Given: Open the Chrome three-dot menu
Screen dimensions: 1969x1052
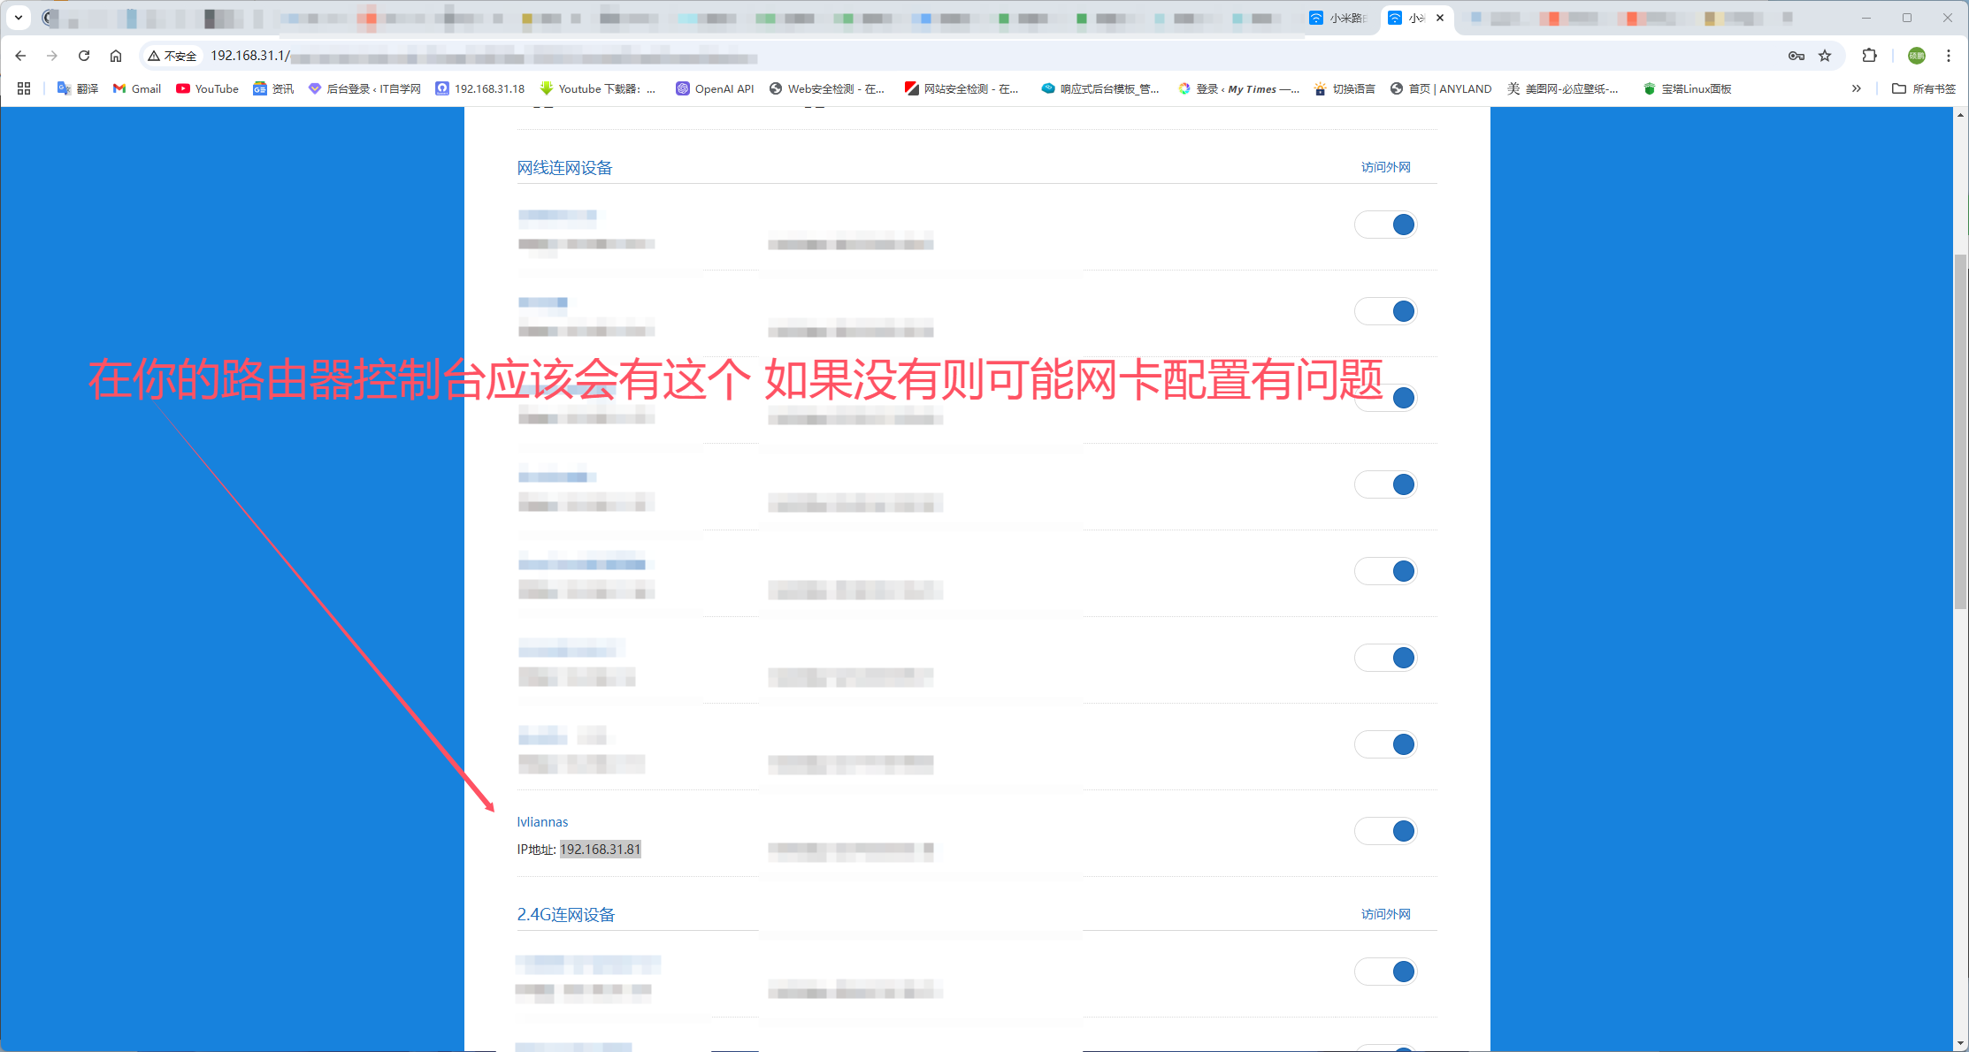Looking at the screenshot, I should (1948, 56).
